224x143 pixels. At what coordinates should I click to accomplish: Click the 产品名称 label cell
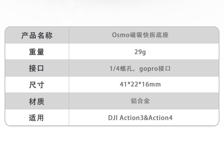[x=37, y=36]
